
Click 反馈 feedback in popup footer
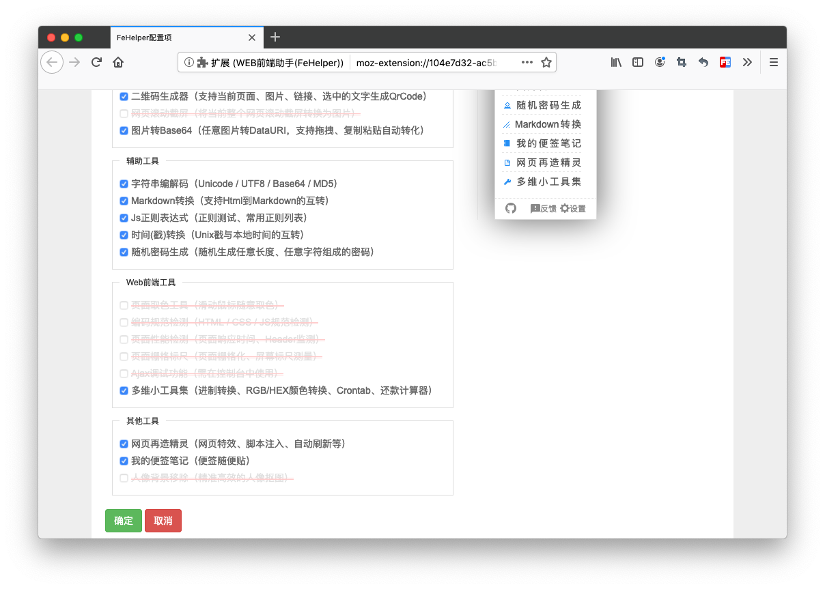544,208
